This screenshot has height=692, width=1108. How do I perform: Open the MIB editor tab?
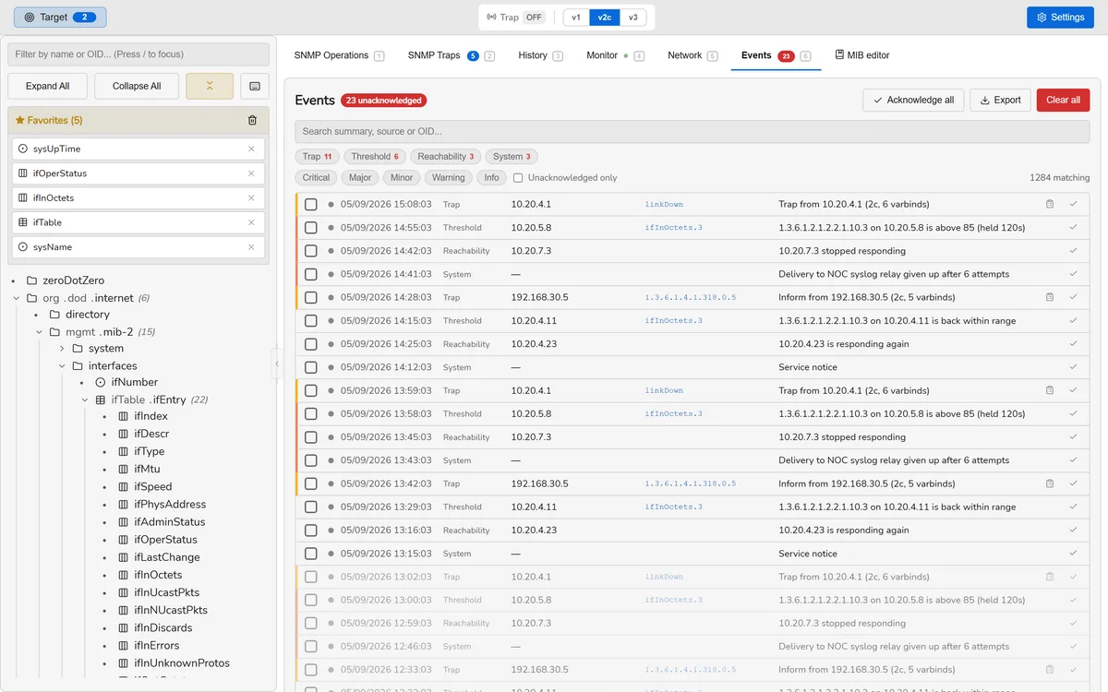(x=862, y=55)
